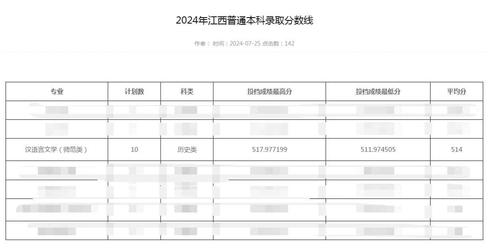
Task: Click the 作者 author label
Action: click(202, 44)
